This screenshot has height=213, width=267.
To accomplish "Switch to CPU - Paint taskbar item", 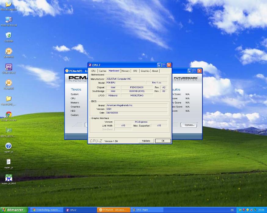I will coord(146,210).
